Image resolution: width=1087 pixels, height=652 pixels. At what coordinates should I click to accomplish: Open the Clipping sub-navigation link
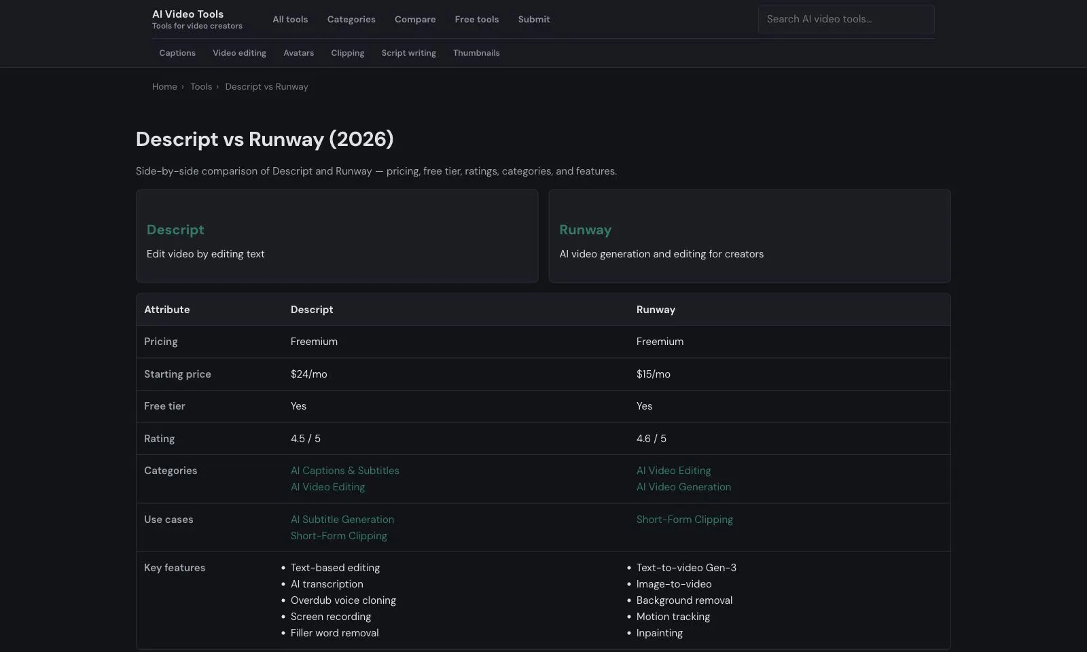coord(348,53)
